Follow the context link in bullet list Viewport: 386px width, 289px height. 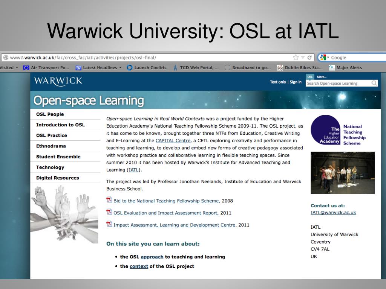click(139, 266)
